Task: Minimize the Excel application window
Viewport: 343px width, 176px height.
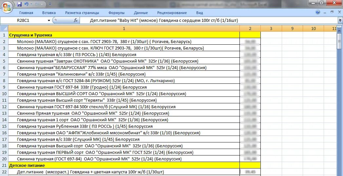Action: (x=314, y=3)
